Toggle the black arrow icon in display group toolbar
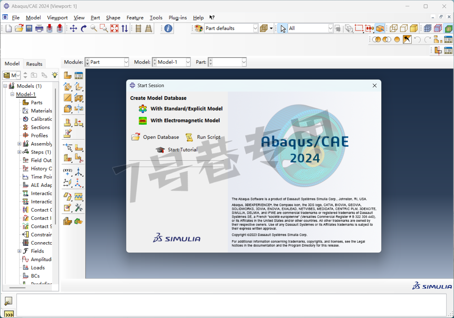This screenshot has height=318, width=454. click(x=407, y=39)
